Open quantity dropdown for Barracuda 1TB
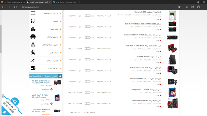 tap(87, 16)
